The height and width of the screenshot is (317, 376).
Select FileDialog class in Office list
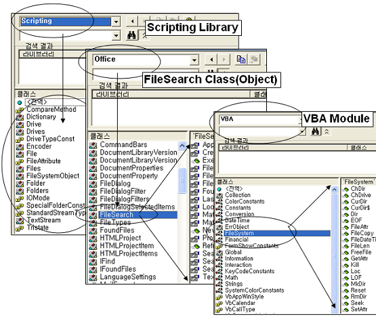115,184
